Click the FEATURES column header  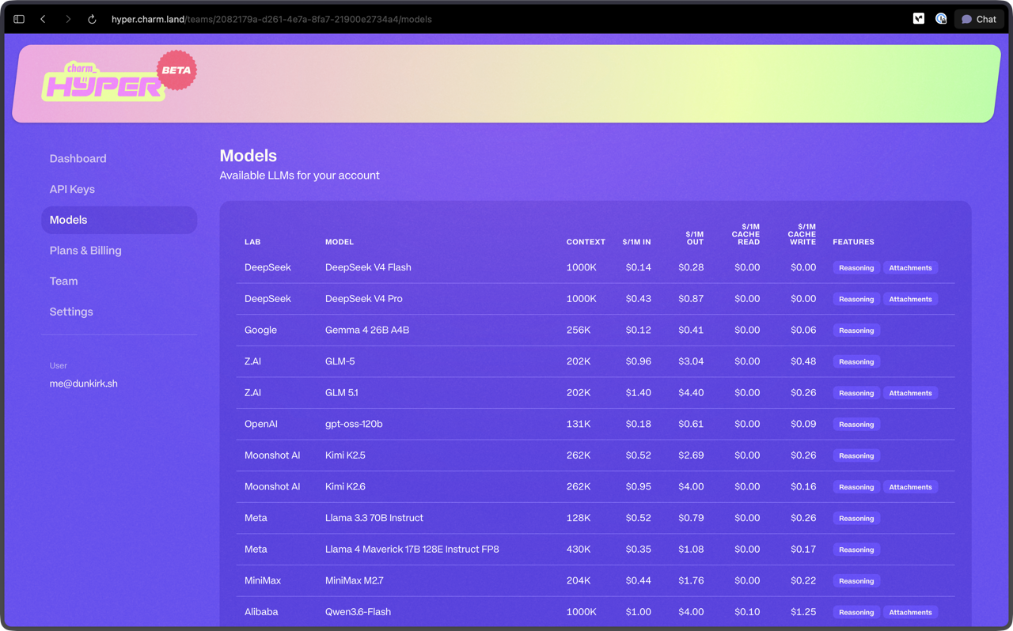click(853, 242)
